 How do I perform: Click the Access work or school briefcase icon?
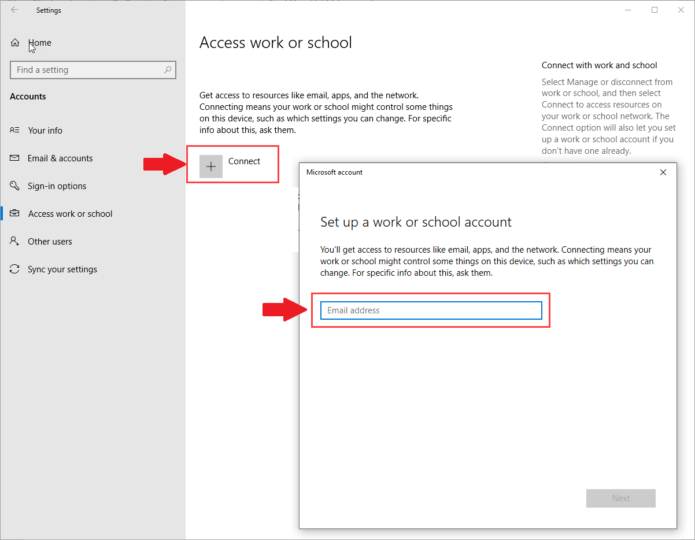click(x=16, y=213)
